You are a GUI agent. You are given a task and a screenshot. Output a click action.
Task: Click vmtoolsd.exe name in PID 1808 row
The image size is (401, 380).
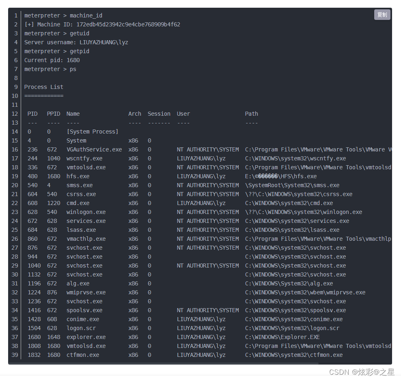pos(86,346)
